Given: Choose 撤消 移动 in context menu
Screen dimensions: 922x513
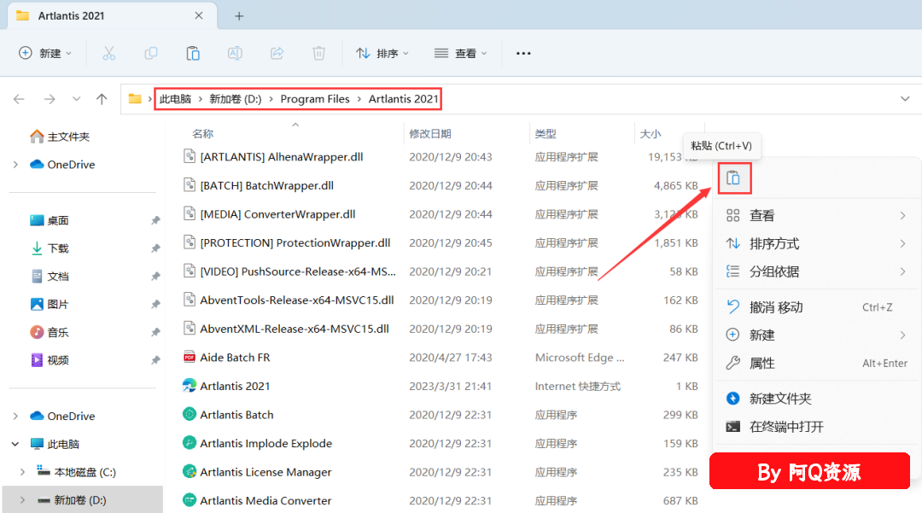Looking at the screenshot, I should (817, 306).
